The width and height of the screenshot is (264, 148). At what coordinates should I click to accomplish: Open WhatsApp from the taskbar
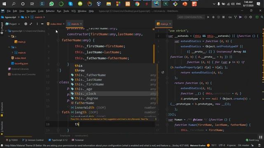[x=52, y=4]
